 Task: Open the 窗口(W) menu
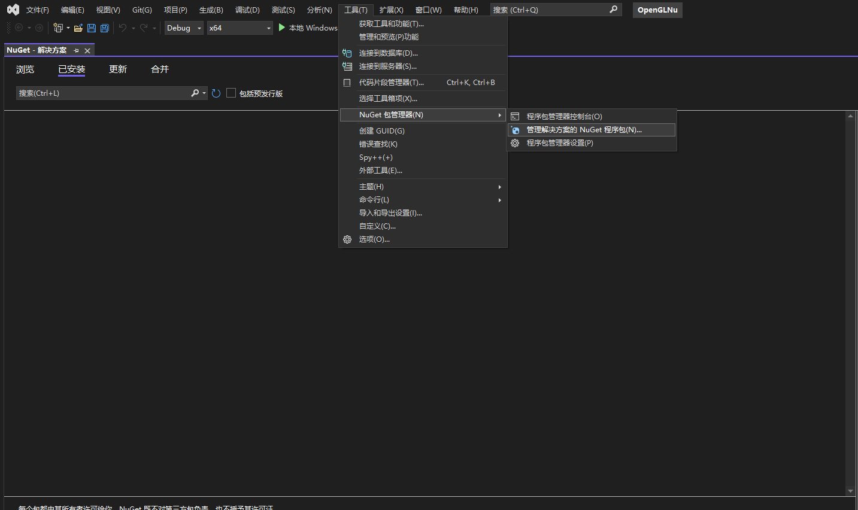point(428,10)
